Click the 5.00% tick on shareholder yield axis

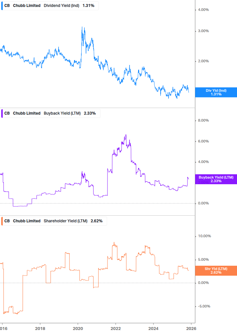[203, 259]
